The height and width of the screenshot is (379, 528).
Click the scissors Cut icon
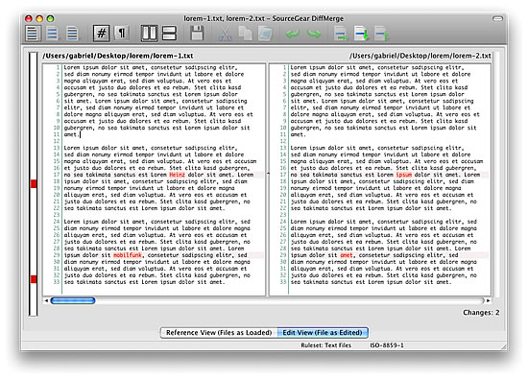(x=225, y=34)
